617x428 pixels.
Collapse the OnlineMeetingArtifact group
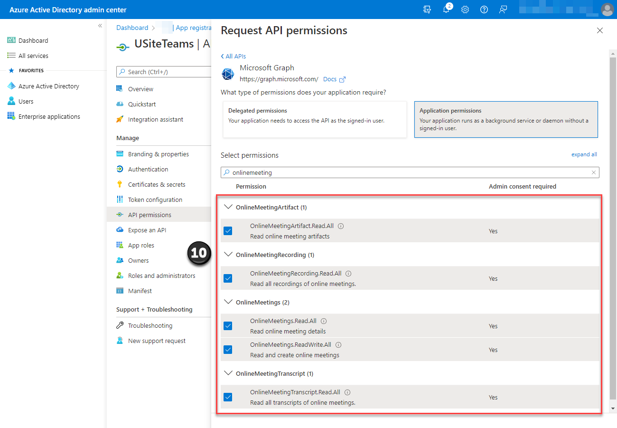coord(228,207)
